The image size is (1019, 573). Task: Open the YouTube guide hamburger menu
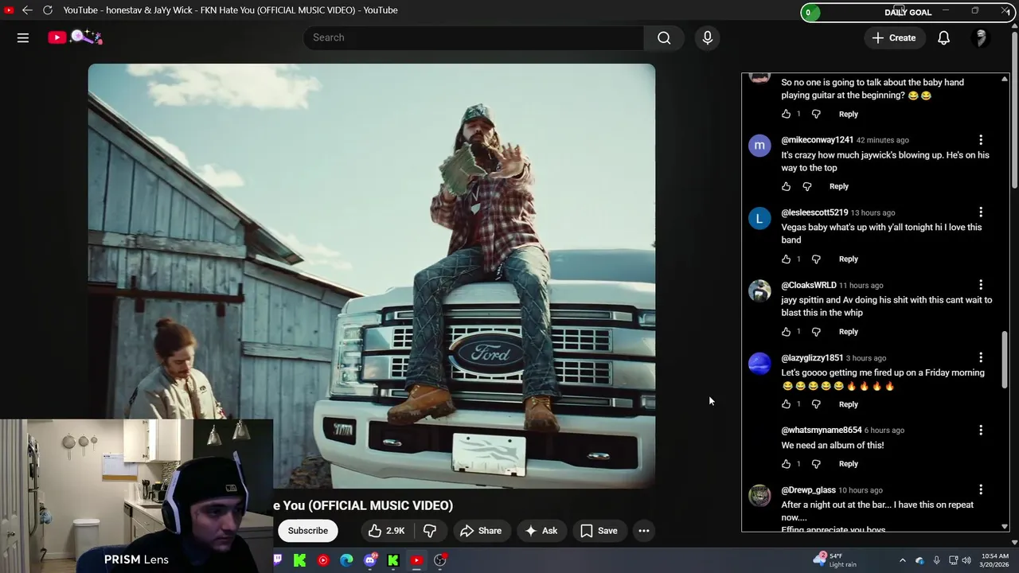pos(23,37)
